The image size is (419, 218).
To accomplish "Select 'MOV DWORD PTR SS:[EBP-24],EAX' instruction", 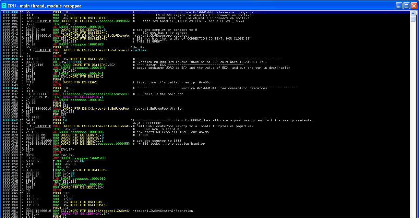I will click(81, 214).
